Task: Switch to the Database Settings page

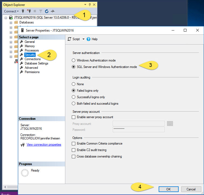Action: pyautogui.click(x=36, y=63)
